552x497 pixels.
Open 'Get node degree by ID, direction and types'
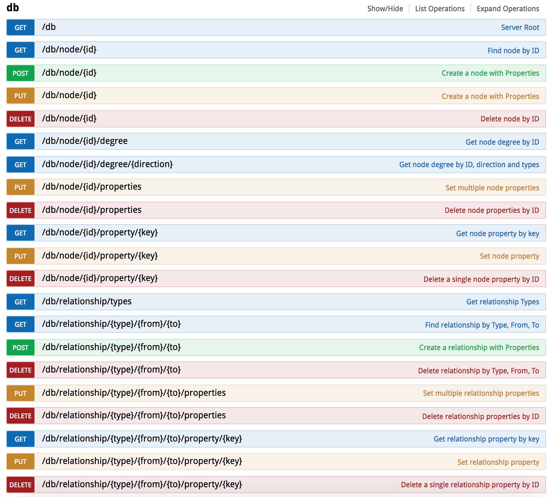click(469, 165)
